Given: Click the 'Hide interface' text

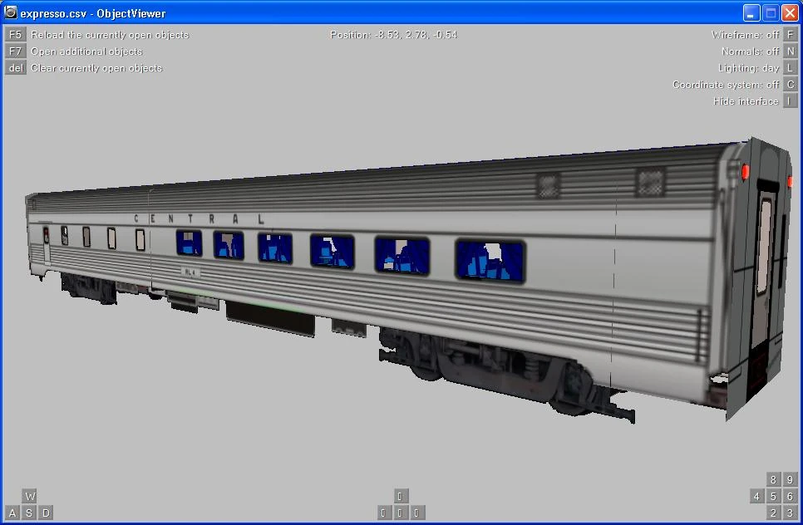Looking at the screenshot, I should 746,101.
